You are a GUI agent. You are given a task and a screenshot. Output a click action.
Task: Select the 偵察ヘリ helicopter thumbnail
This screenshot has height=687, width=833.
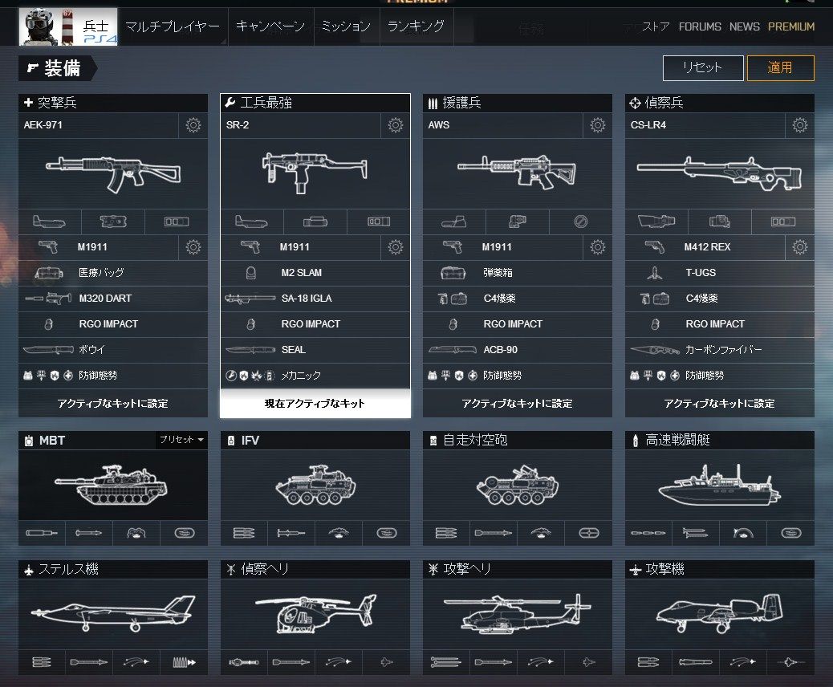click(x=315, y=614)
